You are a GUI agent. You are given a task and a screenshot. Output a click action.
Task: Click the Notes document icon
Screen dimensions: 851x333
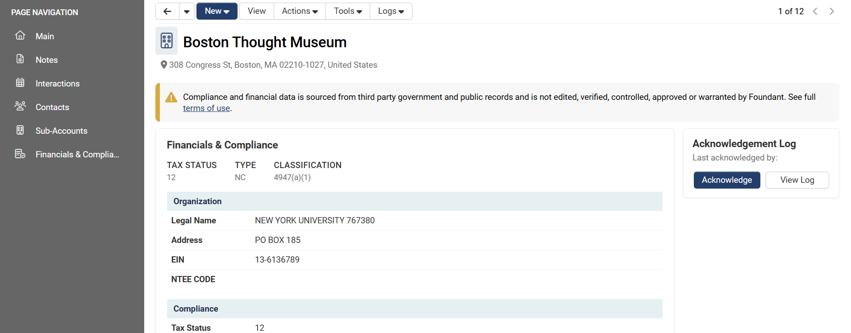[20, 59]
